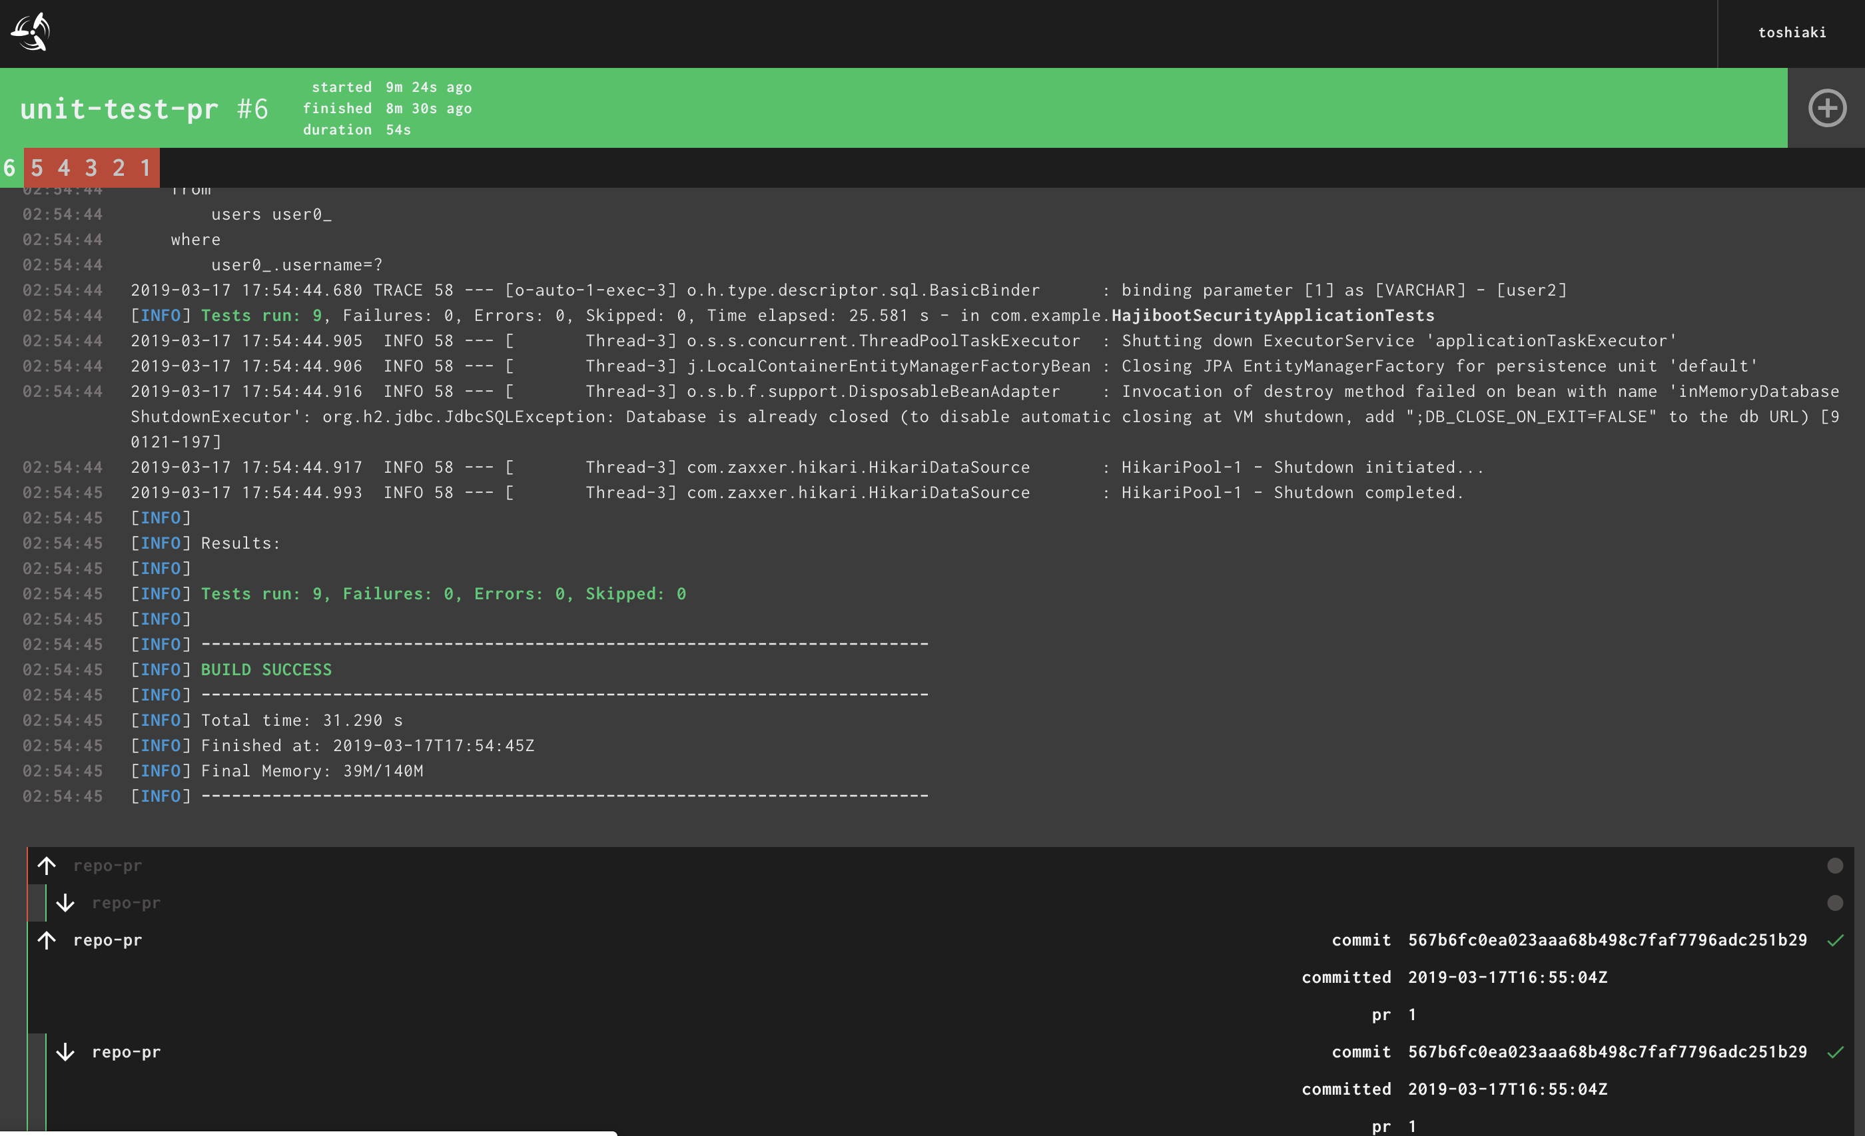Click up arrow of active repo-pr get

pos(47,940)
